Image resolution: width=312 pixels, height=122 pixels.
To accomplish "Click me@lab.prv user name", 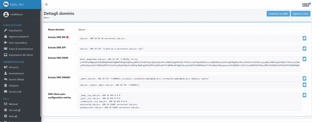I will pyautogui.click(x=17, y=14).
